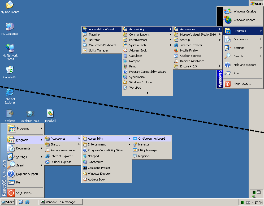
Task: Select My Network Places on the desktop
Action: [10, 52]
